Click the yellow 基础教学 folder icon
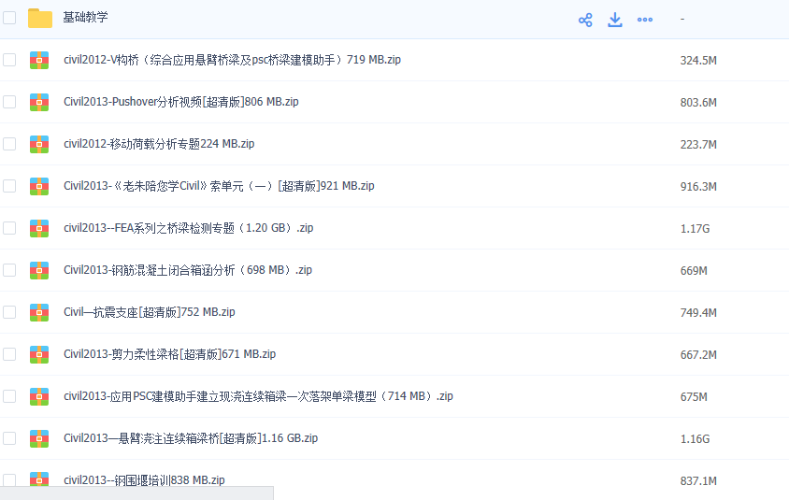Image resolution: width=789 pixels, height=500 pixels. tap(40, 18)
